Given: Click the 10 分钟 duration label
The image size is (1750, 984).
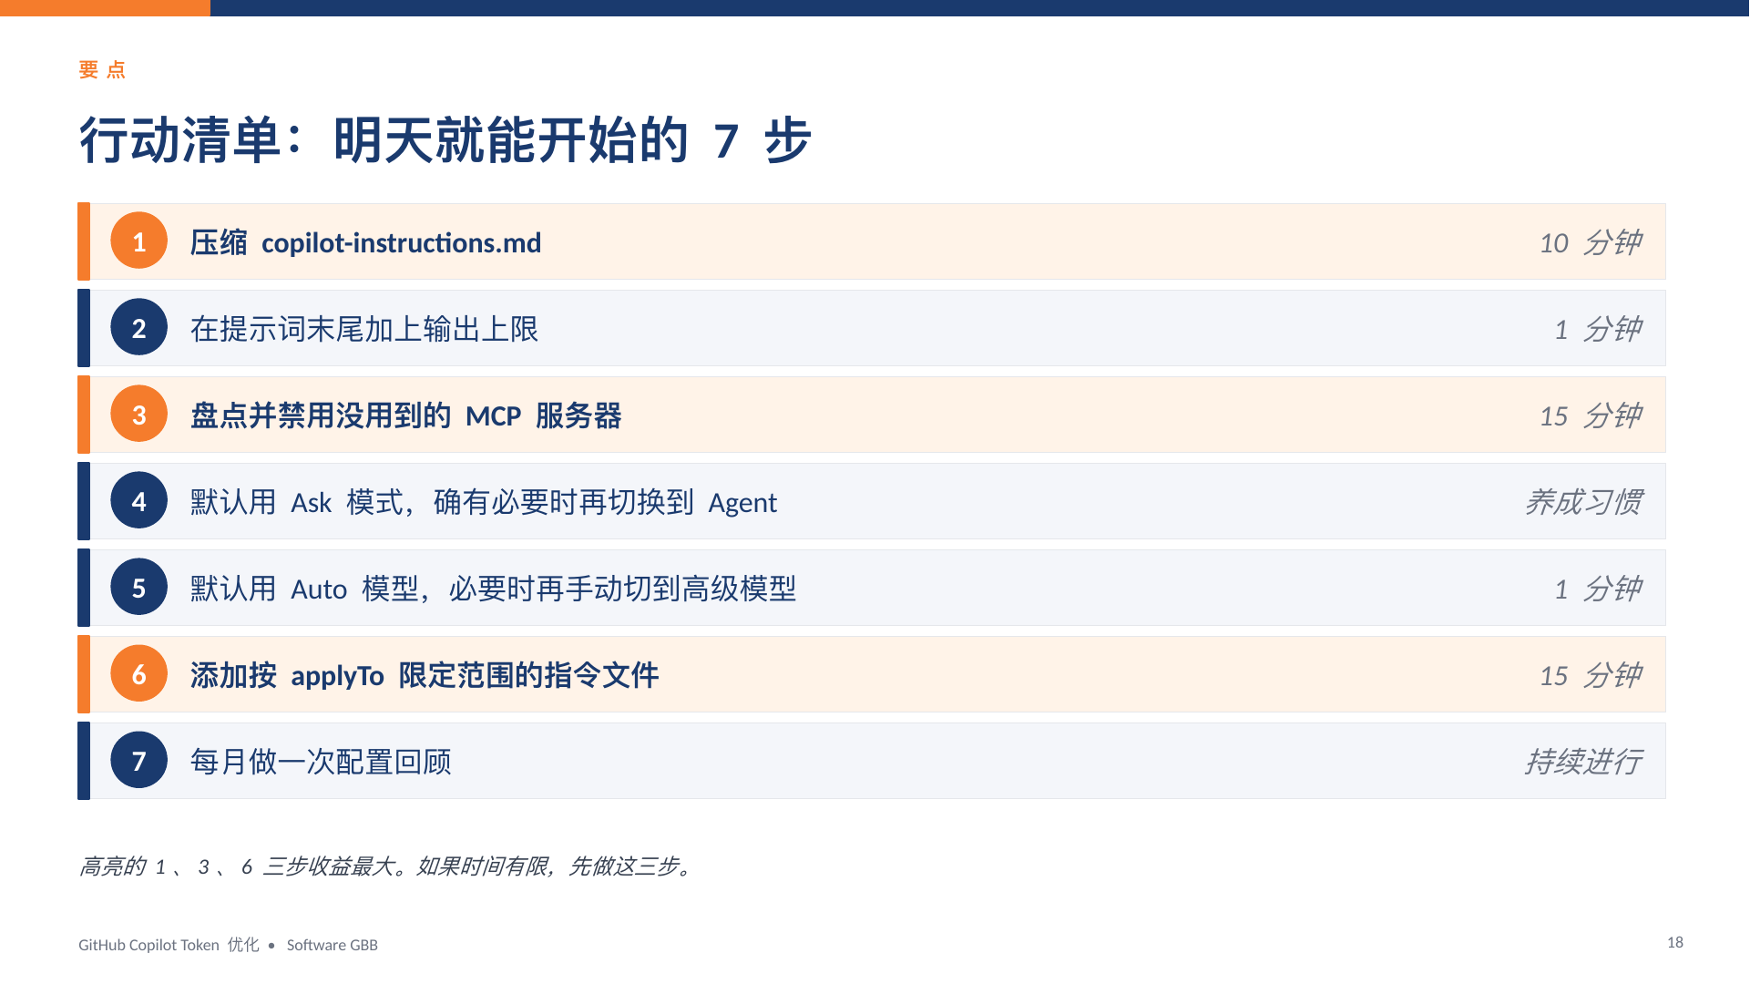Looking at the screenshot, I should tap(1591, 242).
